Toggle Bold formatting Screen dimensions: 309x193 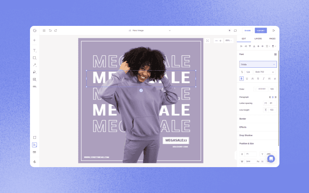click(242, 78)
